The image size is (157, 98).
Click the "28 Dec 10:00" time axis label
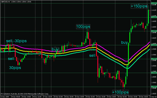coord(69,97)
